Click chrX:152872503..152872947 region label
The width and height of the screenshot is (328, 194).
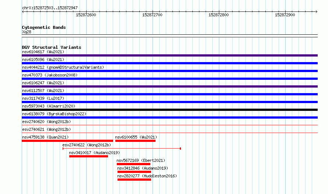point(50,8)
